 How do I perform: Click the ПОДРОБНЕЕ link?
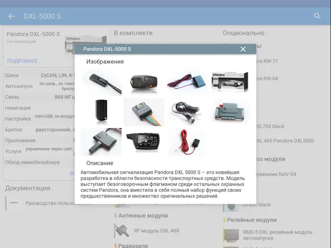[22, 61]
